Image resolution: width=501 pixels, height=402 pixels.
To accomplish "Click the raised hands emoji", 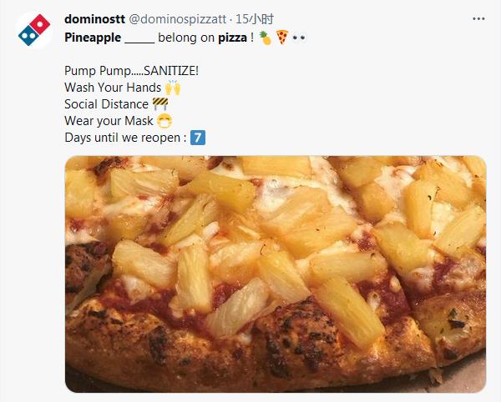I will point(173,87).
